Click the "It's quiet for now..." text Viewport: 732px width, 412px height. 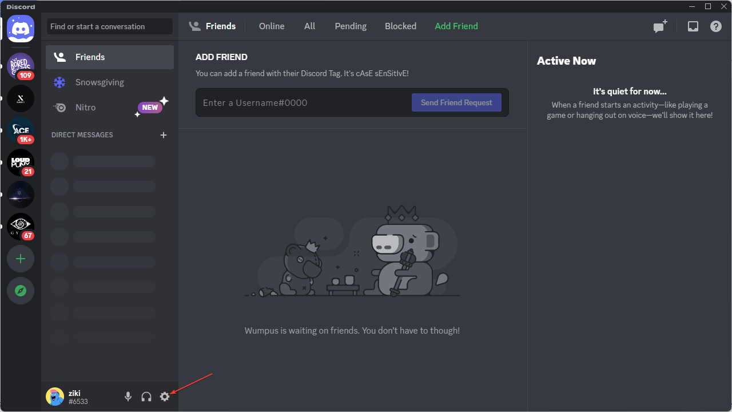pos(630,92)
